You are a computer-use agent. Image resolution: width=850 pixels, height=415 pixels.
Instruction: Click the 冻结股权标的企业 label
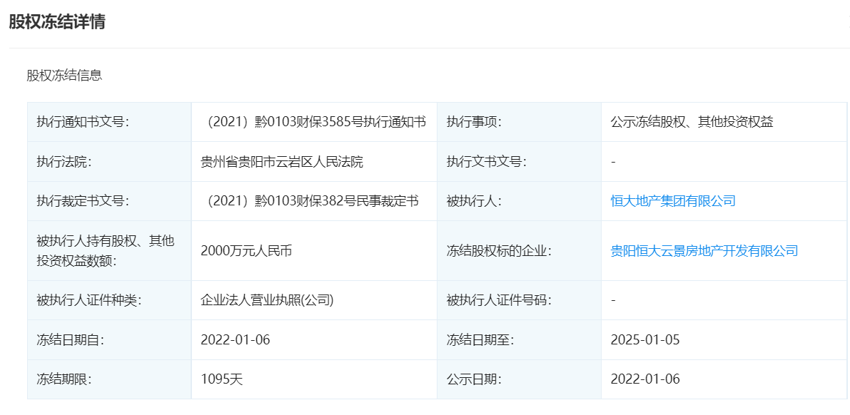(x=499, y=251)
